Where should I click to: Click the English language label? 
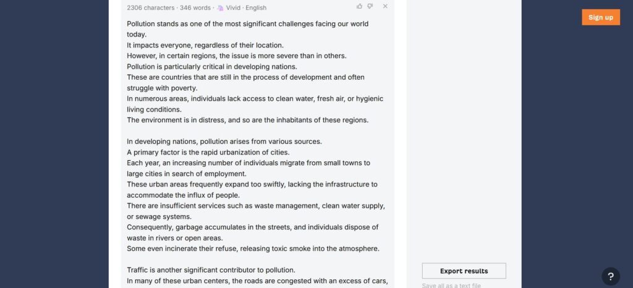point(255,7)
